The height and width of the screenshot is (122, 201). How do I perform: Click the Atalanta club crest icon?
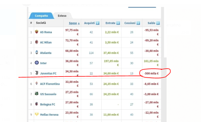[x=37, y=52]
